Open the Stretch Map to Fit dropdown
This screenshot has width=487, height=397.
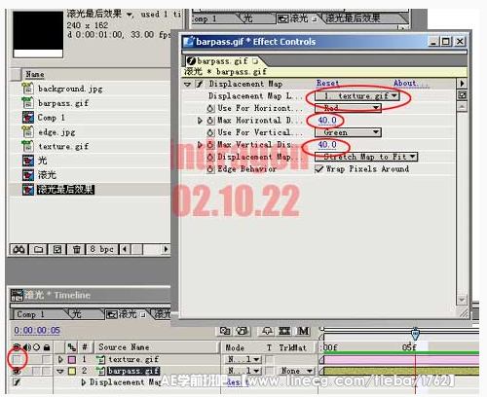[x=366, y=157]
